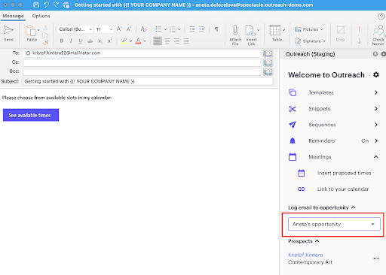Switch to the Message tab

(x=13, y=16)
